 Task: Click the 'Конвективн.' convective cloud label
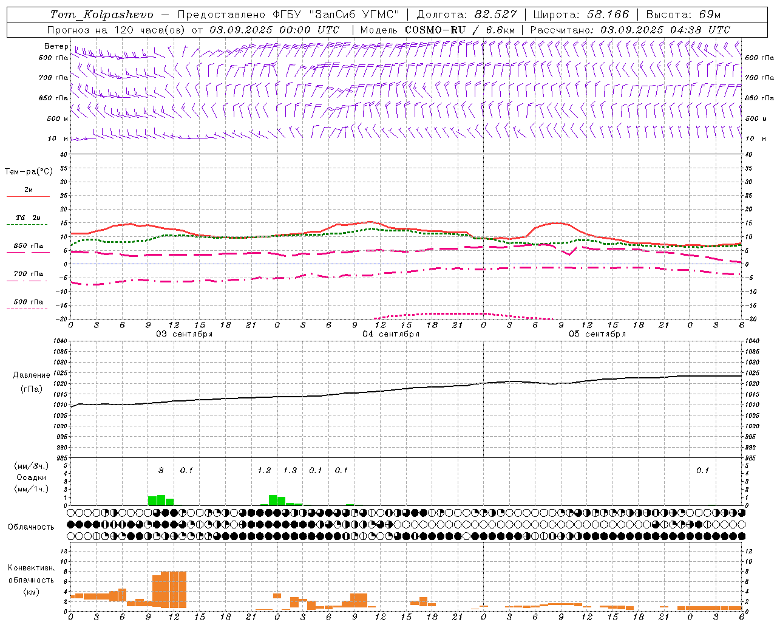pyautogui.click(x=32, y=568)
